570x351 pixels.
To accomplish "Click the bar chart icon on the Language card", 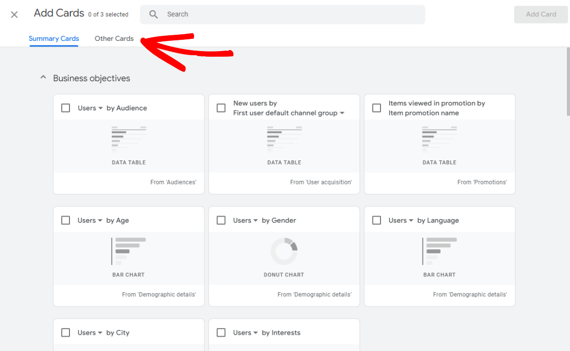I will [439, 251].
